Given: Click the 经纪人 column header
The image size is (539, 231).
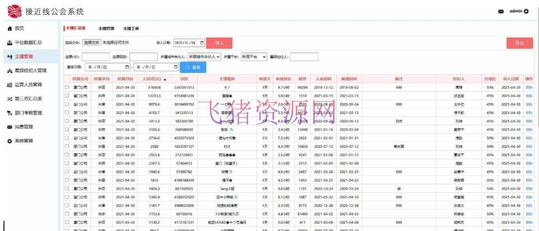Looking at the screenshot, I should [x=459, y=79].
